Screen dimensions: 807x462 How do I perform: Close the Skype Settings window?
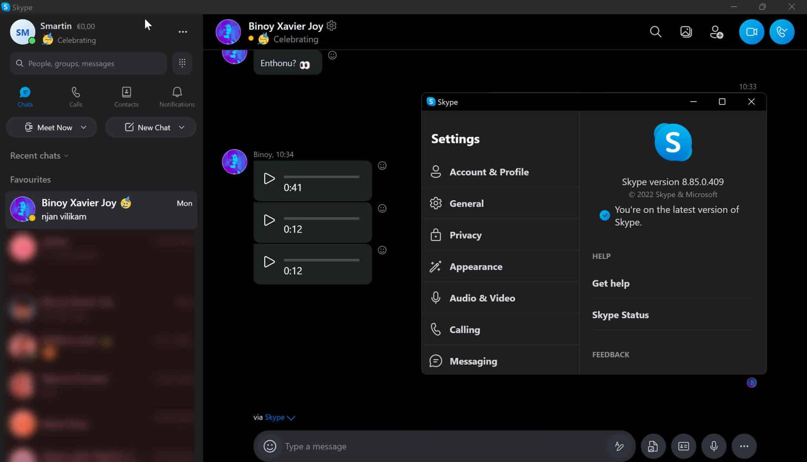(x=751, y=102)
